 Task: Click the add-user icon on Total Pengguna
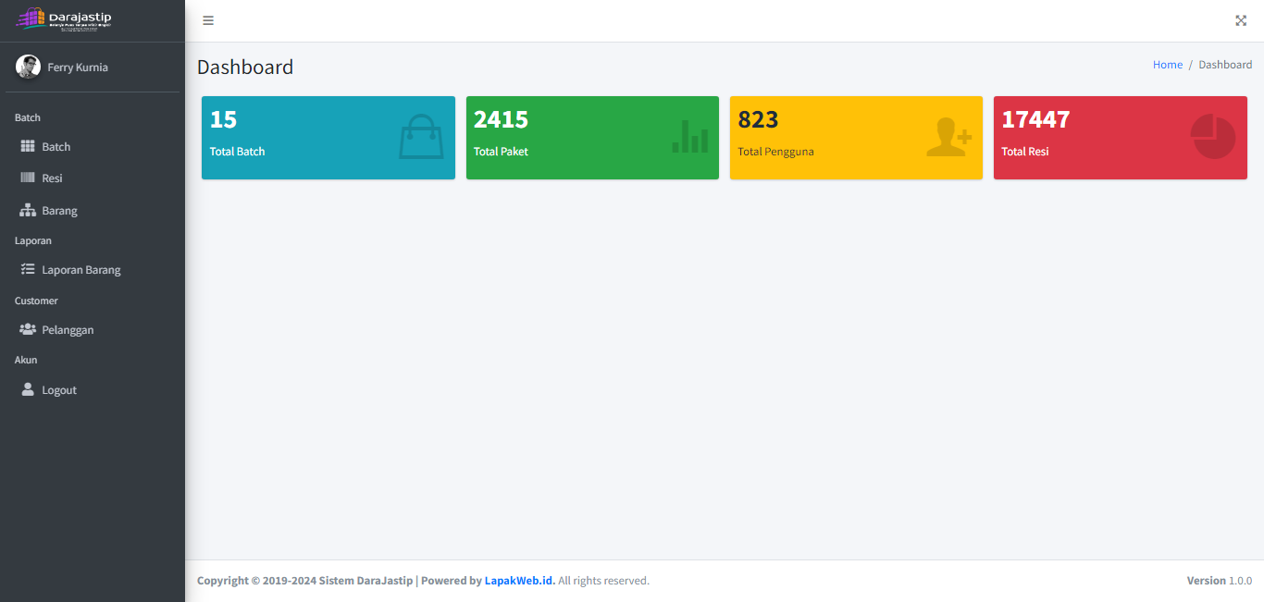click(x=948, y=137)
